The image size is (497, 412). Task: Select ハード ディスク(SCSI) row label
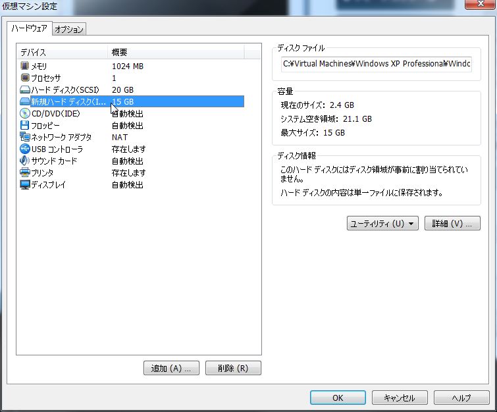[65, 90]
